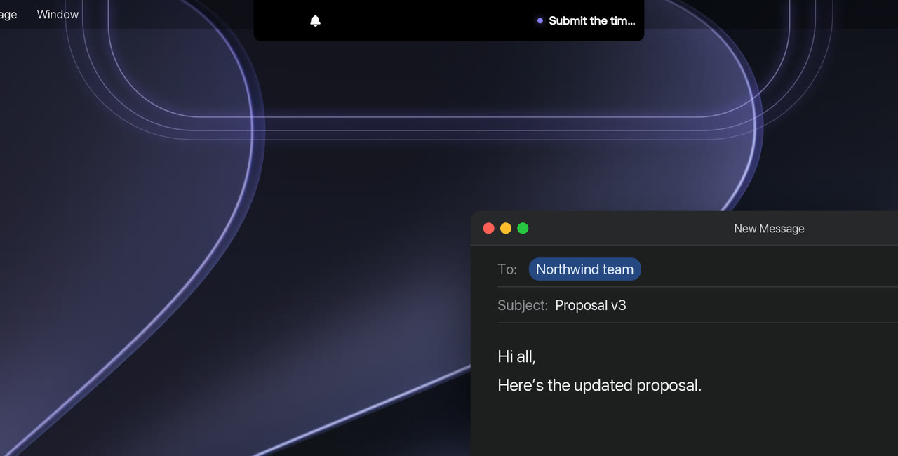
Task: Select the Northwind team recipient chip
Action: coord(585,269)
